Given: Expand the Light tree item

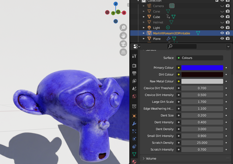Looking at the screenshot, I should point(144,28).
